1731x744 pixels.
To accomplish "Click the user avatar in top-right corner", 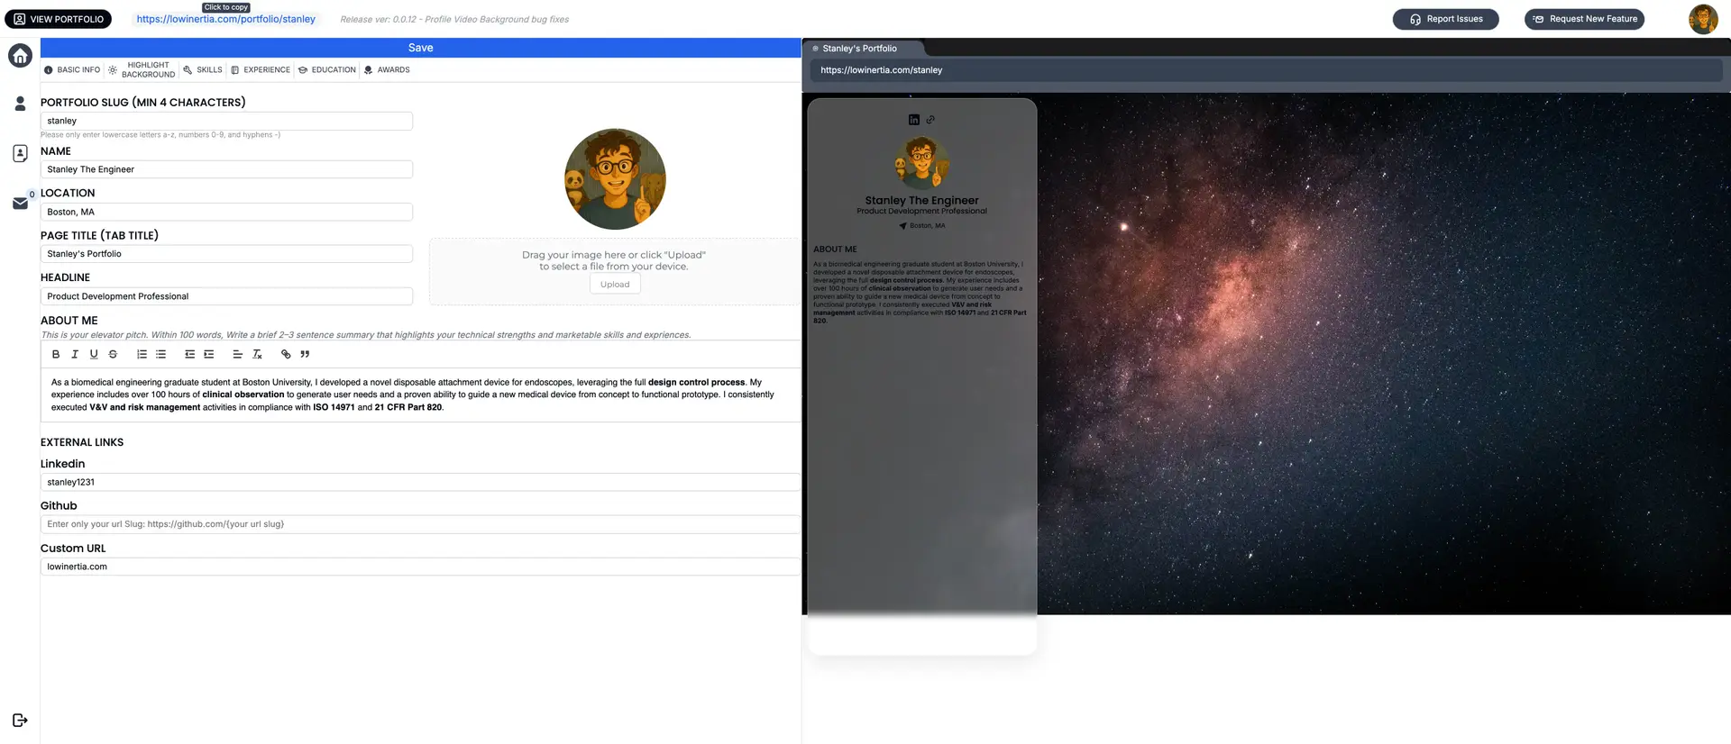I will point(1703,19).
